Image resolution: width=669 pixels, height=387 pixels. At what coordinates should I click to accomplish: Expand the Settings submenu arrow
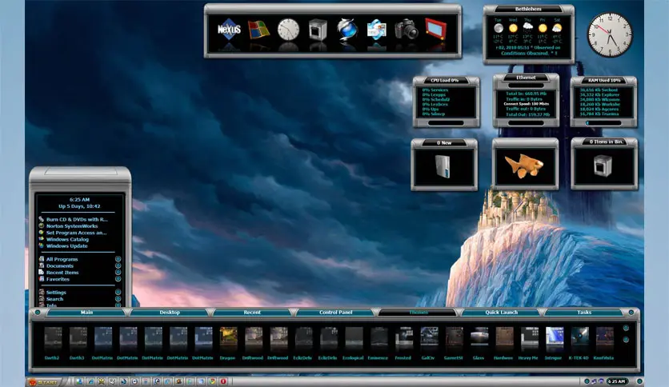[x=118, y=293]
